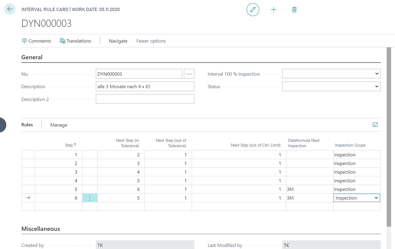Go back using the arrow button
The height and width of the screenshot is (249, 395).
tap(10, 9)
